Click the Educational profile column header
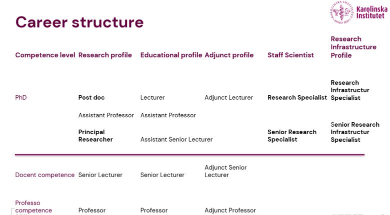Image resolution: width=390 pixels, height=215 pixels. pyautogui.click(x=171, y=55)
